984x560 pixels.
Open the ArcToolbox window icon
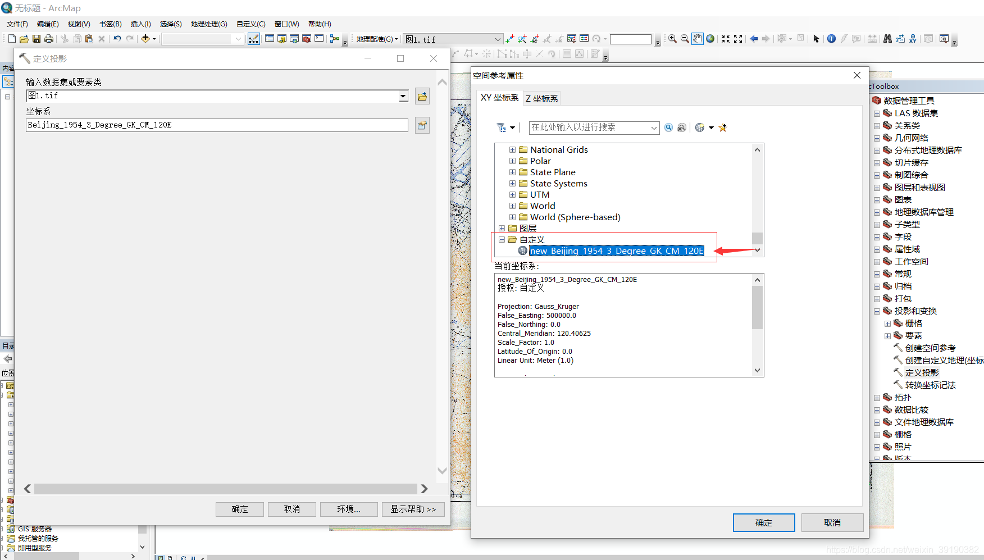307,39
